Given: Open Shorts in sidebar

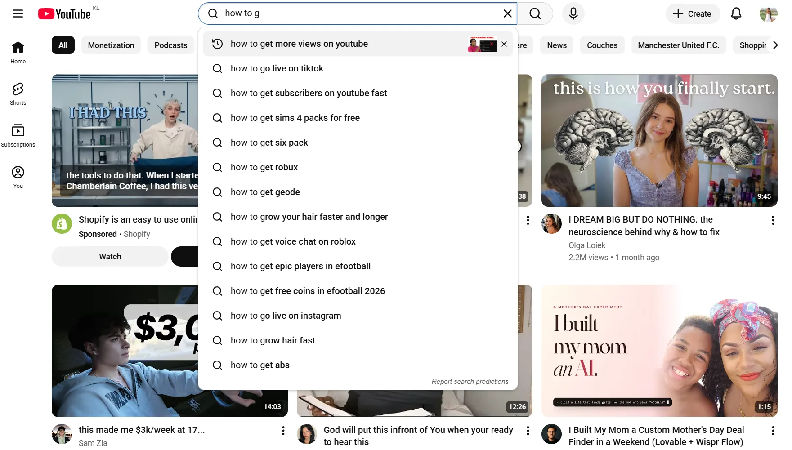Looking at the screenshot, I should 18,94.
